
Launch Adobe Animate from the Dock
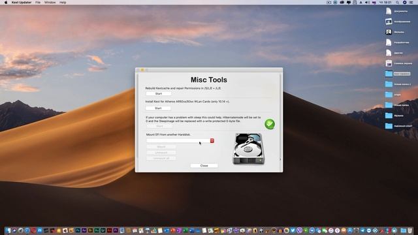coord(109,230)
